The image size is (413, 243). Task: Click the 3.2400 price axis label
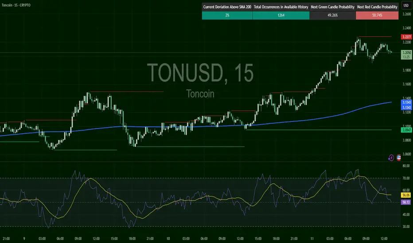click(x=407, y=28)
